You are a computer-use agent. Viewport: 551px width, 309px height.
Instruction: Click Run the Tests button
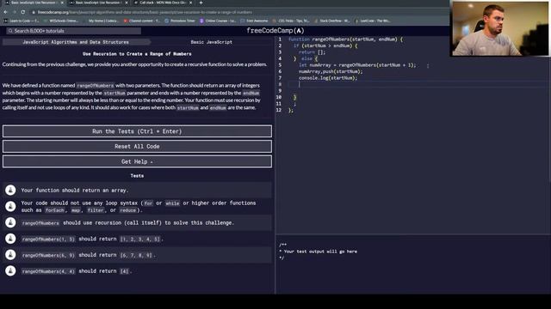coord(137,131)
